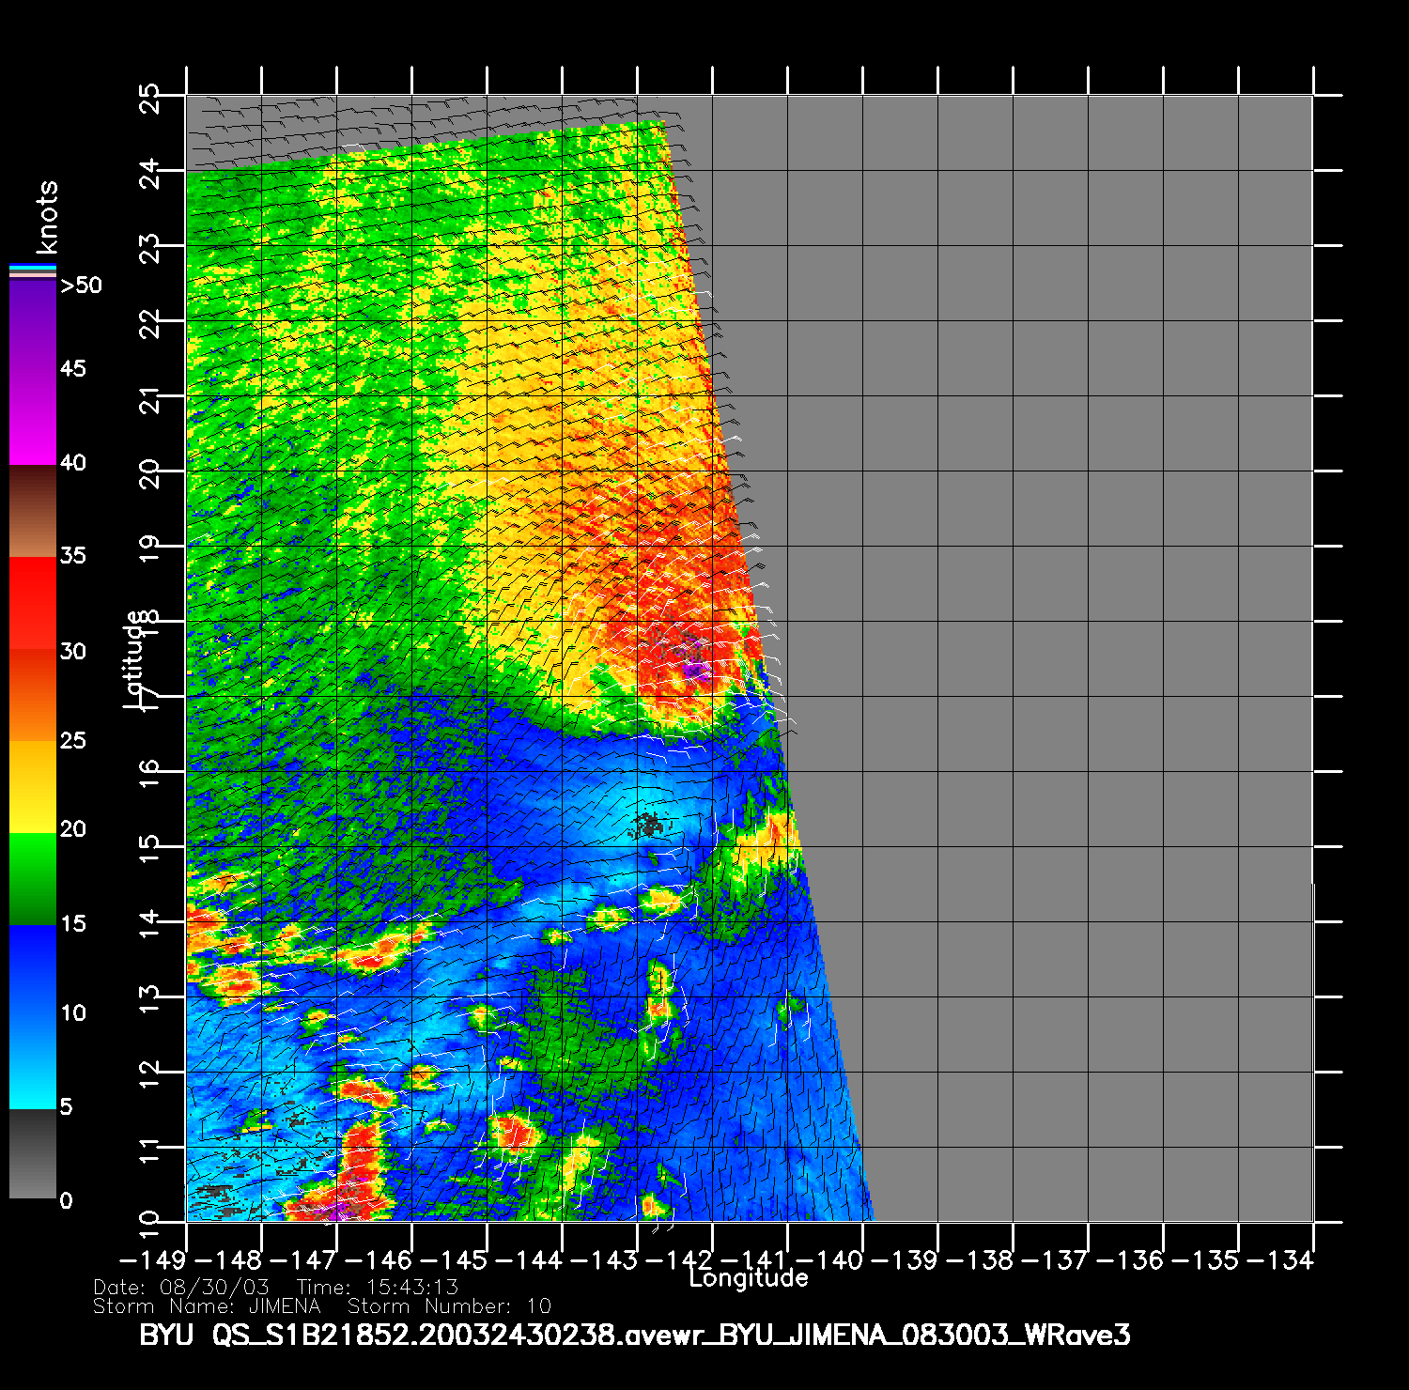Click the "Longitude" axis title
This screenshot has height=1390, width=1409.
[748, 1278]
